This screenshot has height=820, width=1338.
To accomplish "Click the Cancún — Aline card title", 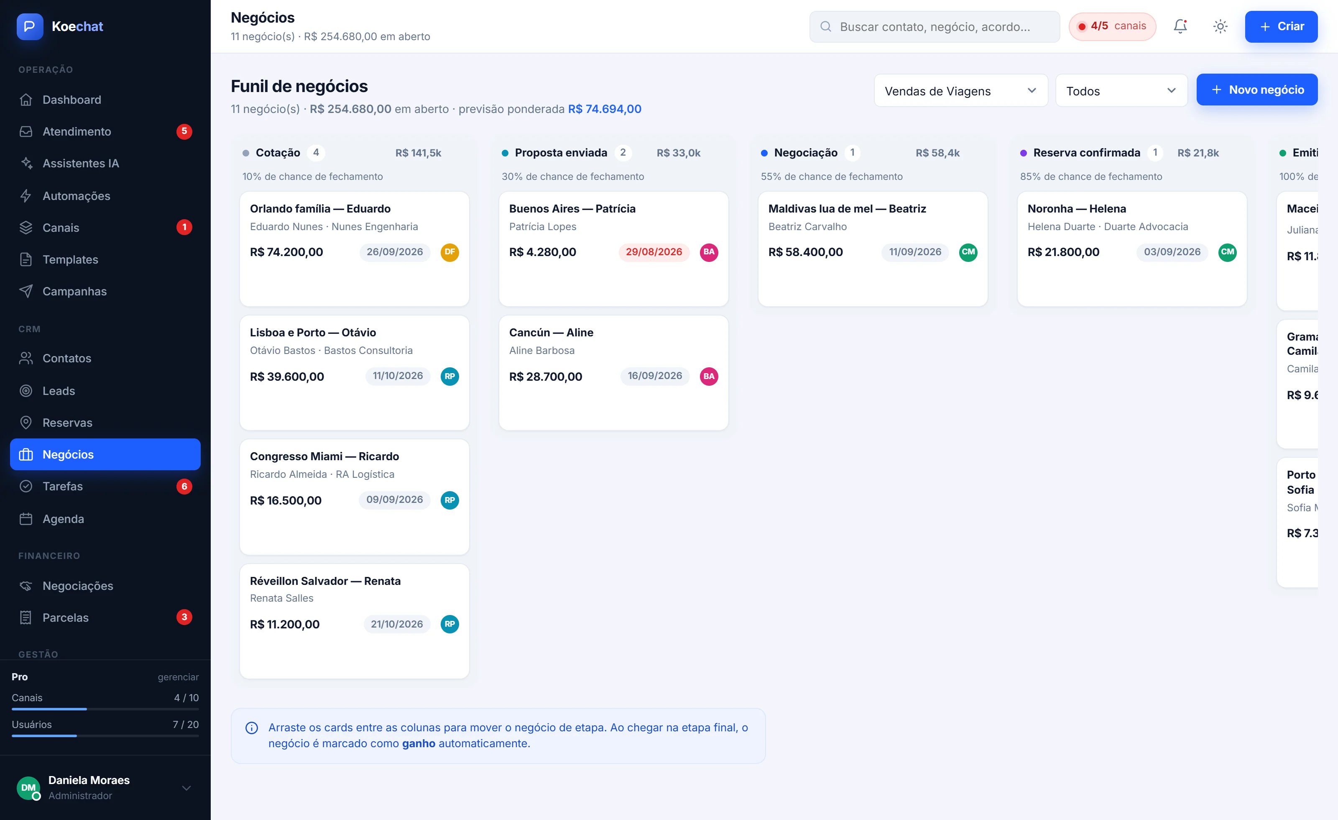I will [x=551, y=333].
